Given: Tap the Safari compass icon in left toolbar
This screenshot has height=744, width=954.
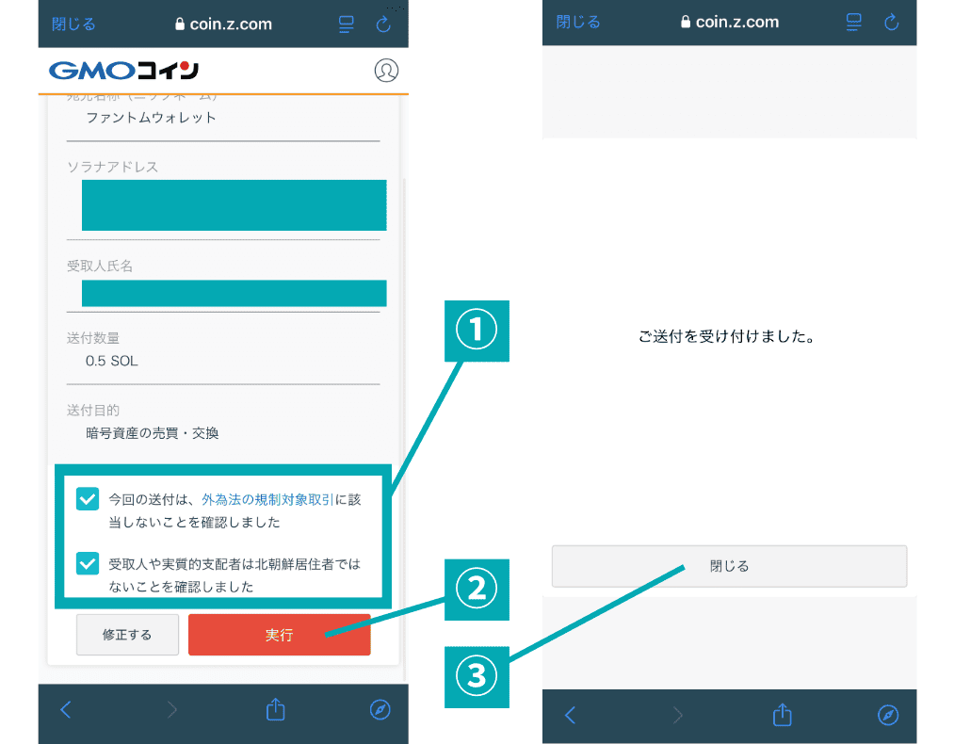Looking at the screenshot, I should point(380,710).
